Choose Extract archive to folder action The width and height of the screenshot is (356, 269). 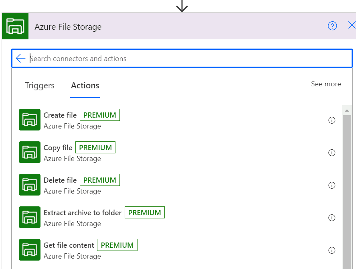pos(83,213)
